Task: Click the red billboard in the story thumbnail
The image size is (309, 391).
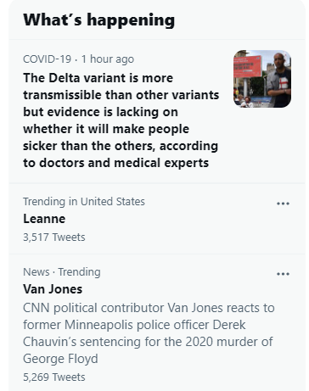Action: coord(247,66)
